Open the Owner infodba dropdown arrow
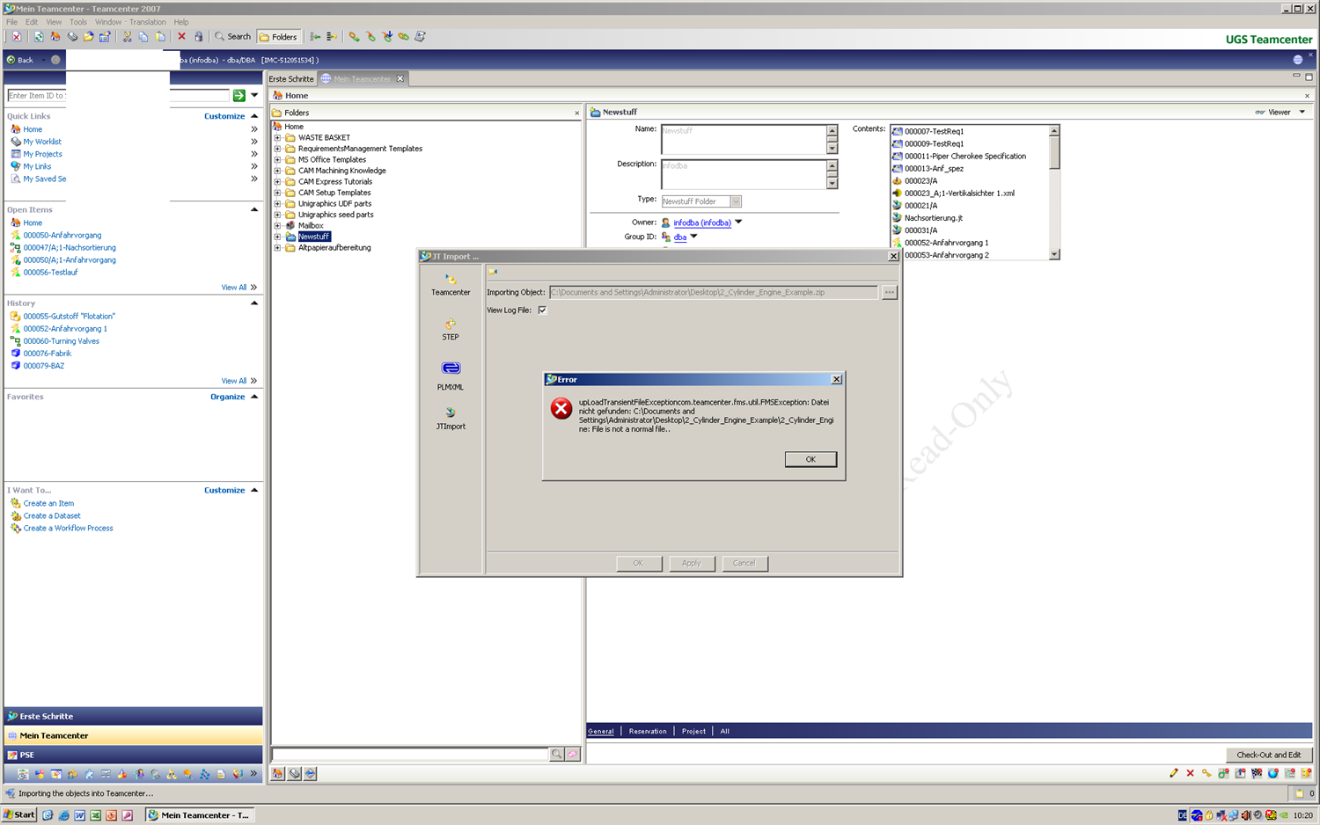 pyautogui.click(x=738, y=223)
